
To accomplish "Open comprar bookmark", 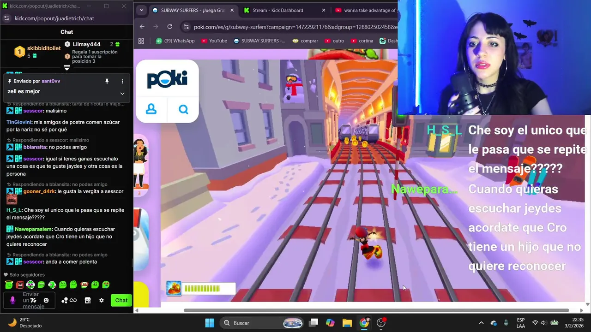I will pyautogui.click(x=305, y=41).
